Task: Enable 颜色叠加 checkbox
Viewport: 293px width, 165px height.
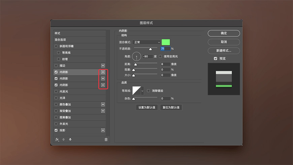Action: coord(56,104)
